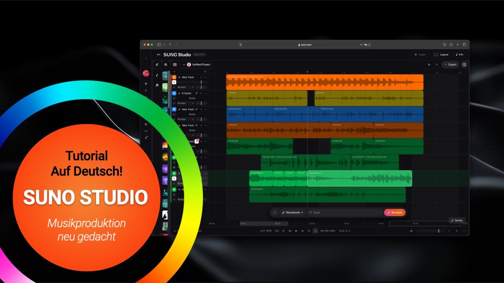
Task: Collapse the orange New Track chevron
Action: [205, 77]
